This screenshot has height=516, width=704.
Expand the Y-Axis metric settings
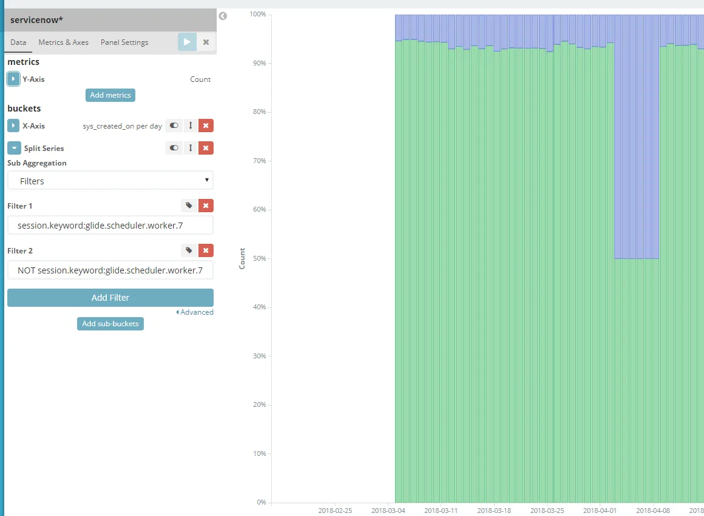[13, 79]
